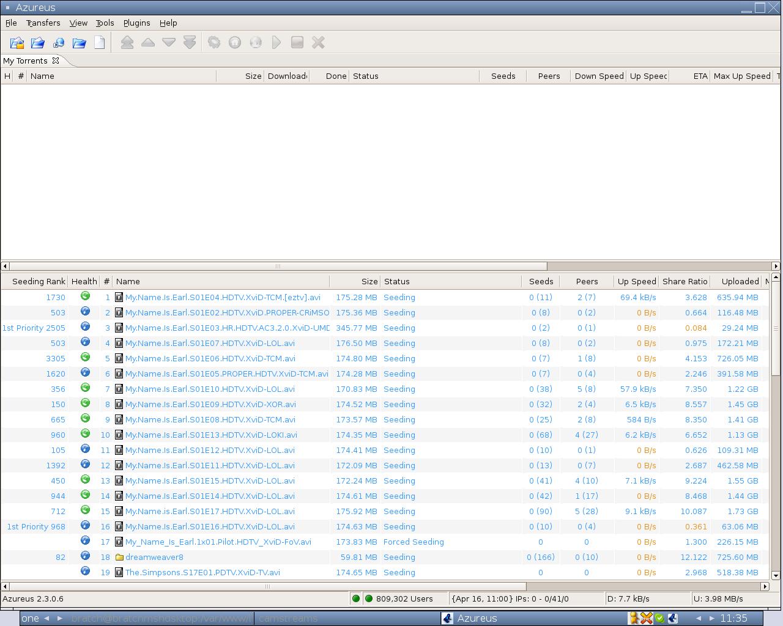Sort seeding list by Seeding Rank column

pos(34,281)
